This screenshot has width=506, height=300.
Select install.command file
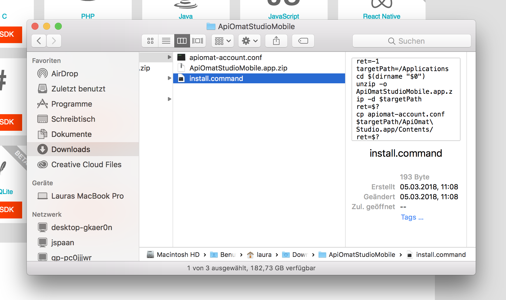pos(259,78)
